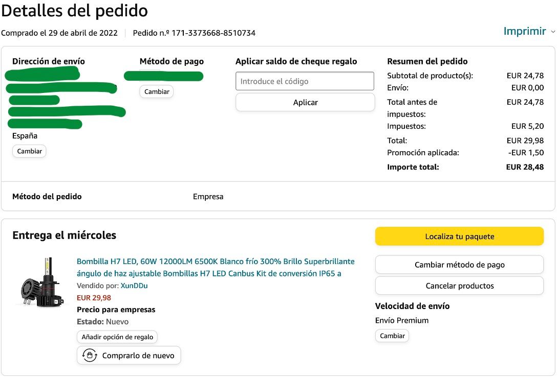
Task: Click the buy-again cart icon
Action: (90, 356)
